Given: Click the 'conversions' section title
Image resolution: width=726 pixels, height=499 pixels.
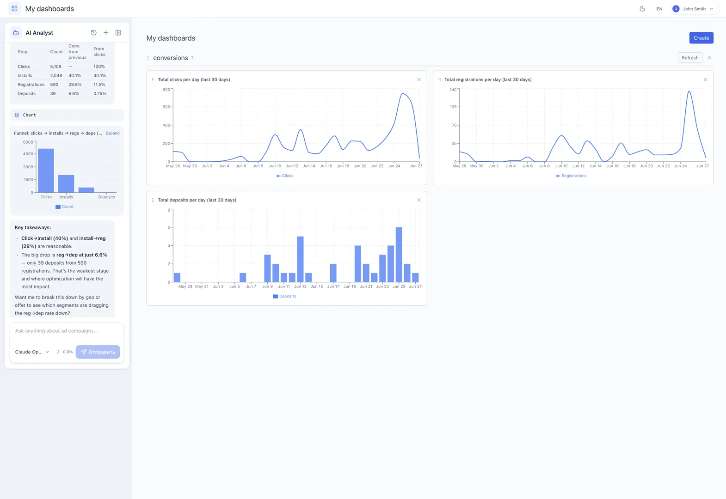Looking at the screenshot, I should [171, 58].
